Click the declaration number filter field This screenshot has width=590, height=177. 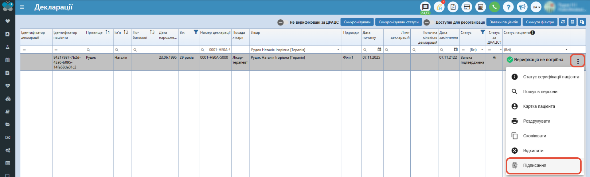click(x=215, y=50)
